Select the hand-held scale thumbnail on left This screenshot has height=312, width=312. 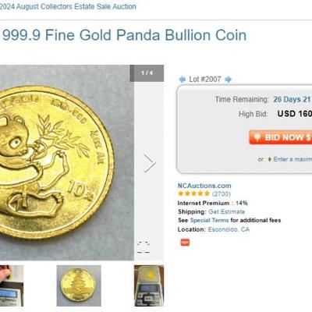click(x=12, y=285)
